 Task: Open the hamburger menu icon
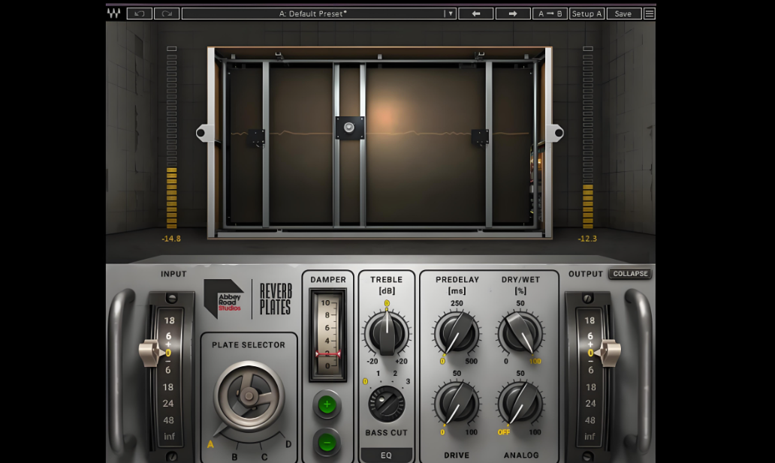point(650,14)
